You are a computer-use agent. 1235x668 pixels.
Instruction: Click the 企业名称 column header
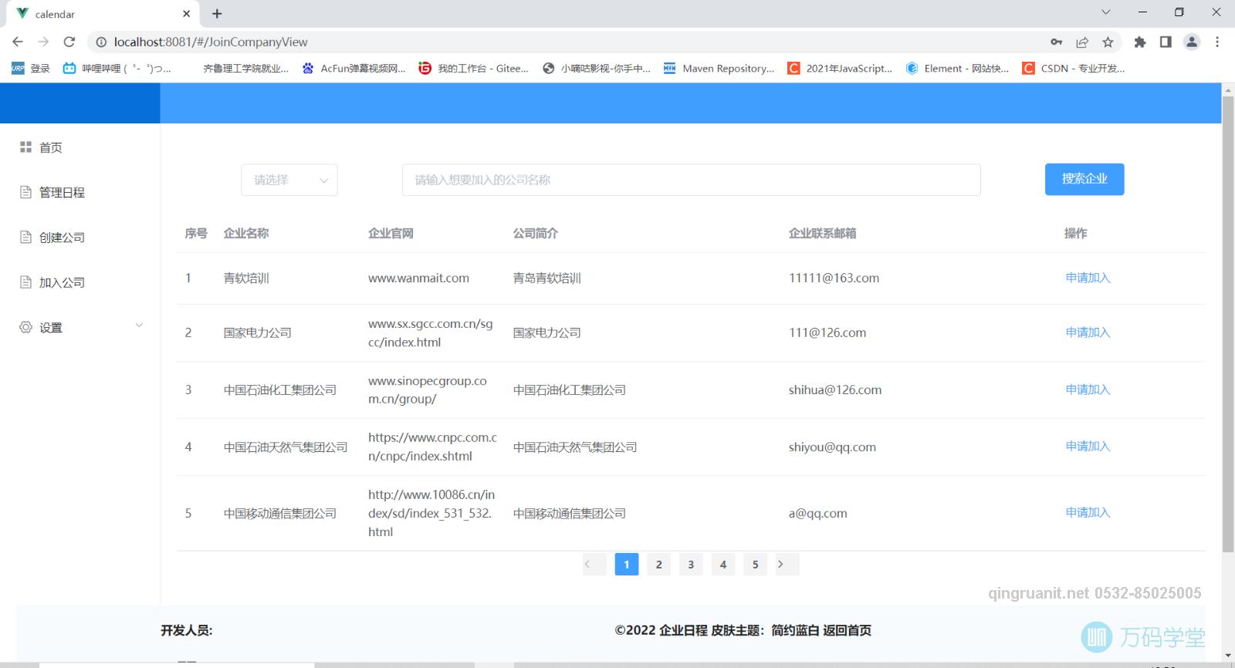click(246, 233)
